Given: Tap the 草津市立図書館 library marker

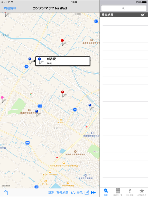Looking at the screenshot, I should 86,175.
